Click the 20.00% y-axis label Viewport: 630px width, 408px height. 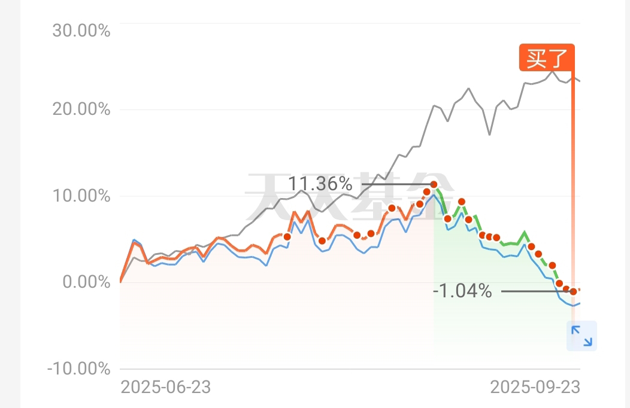(81, 109)
